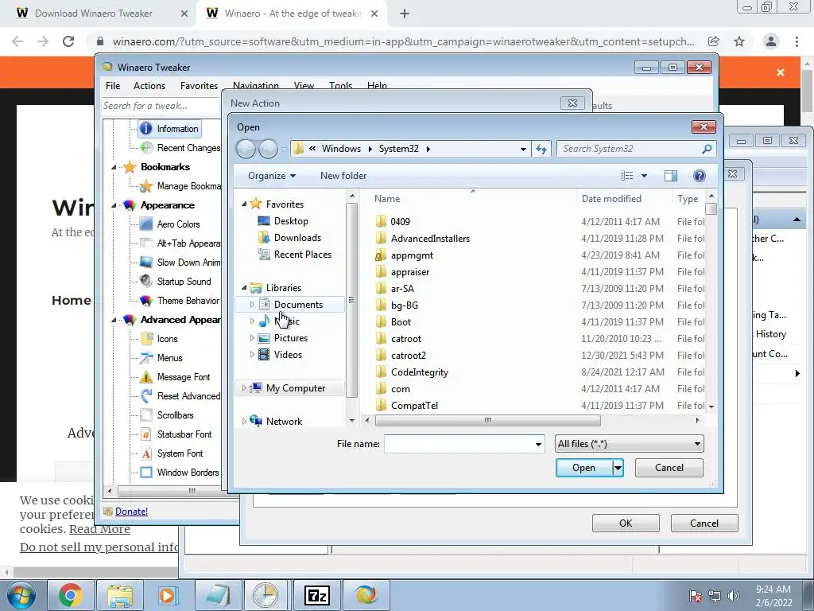Click New folder in Open dialog toolbar

(x=343, y=176)
